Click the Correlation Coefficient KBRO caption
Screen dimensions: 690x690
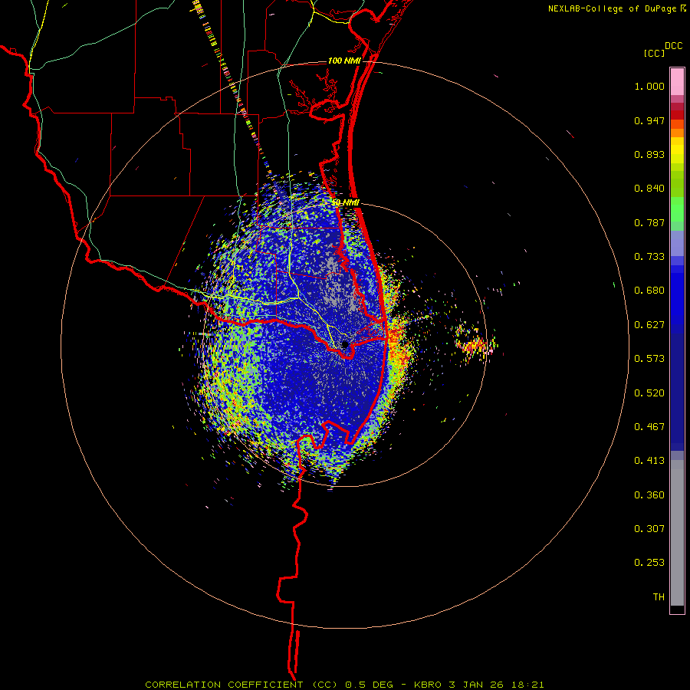344,685
